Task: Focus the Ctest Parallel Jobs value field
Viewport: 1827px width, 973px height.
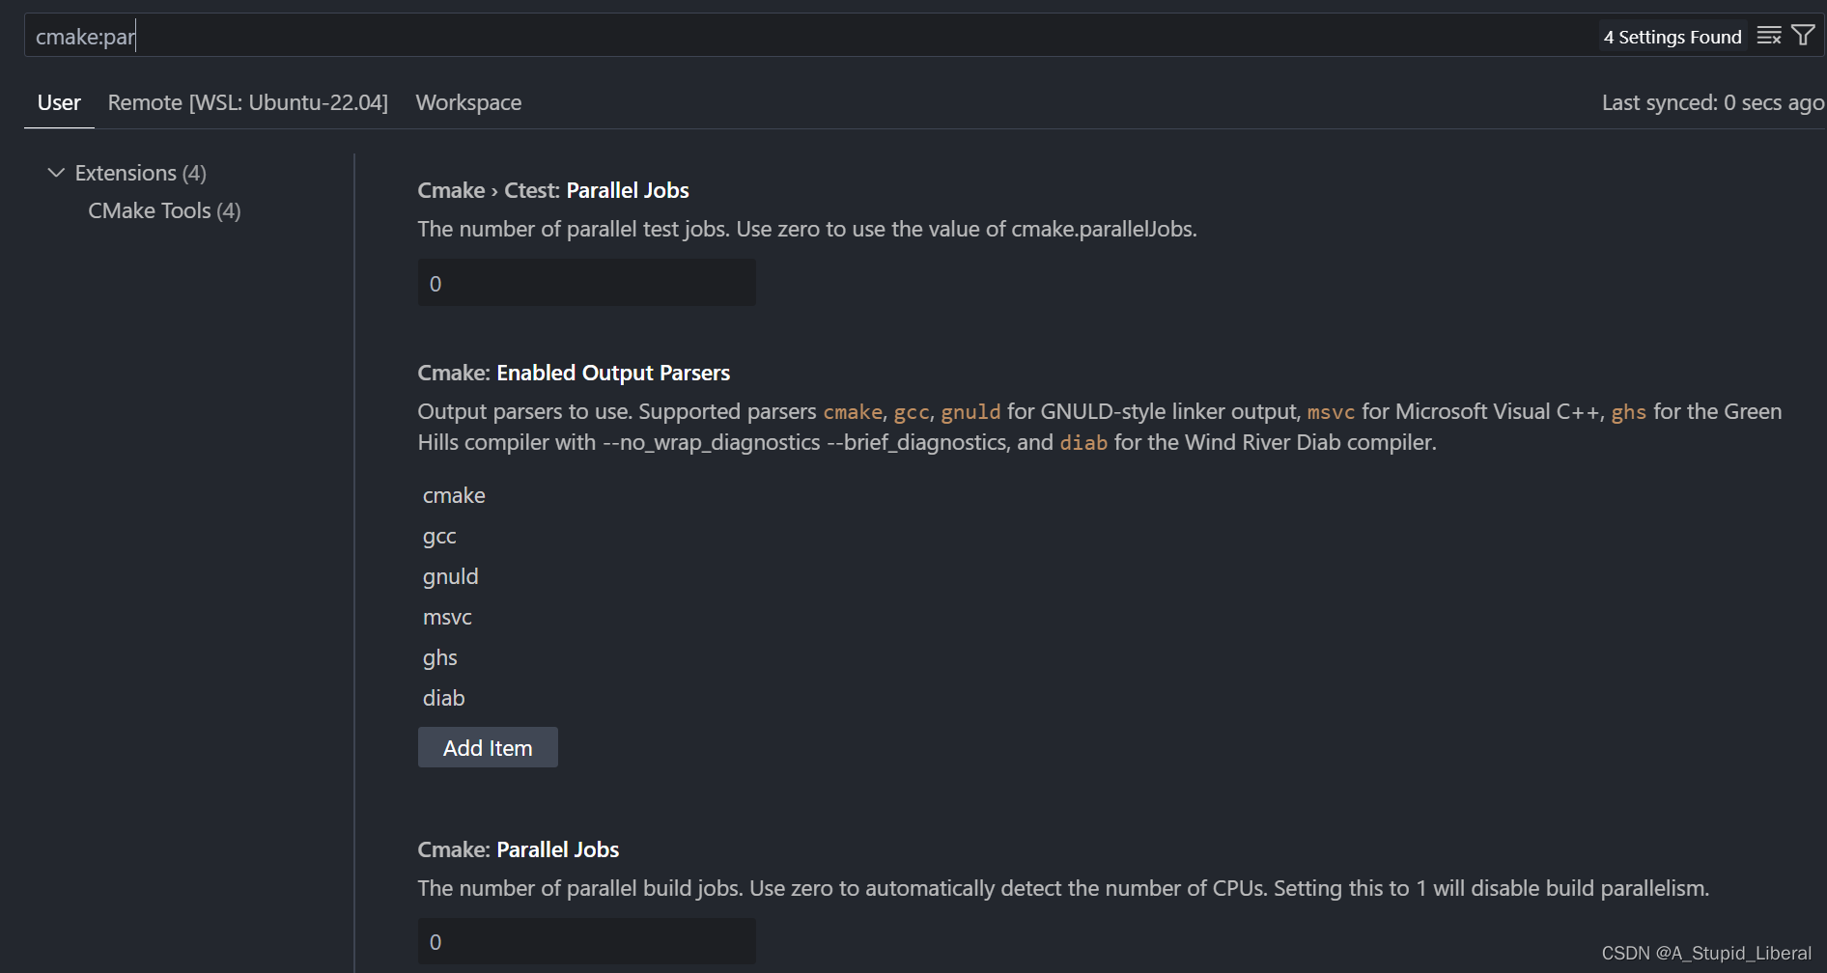Action: 586,283
